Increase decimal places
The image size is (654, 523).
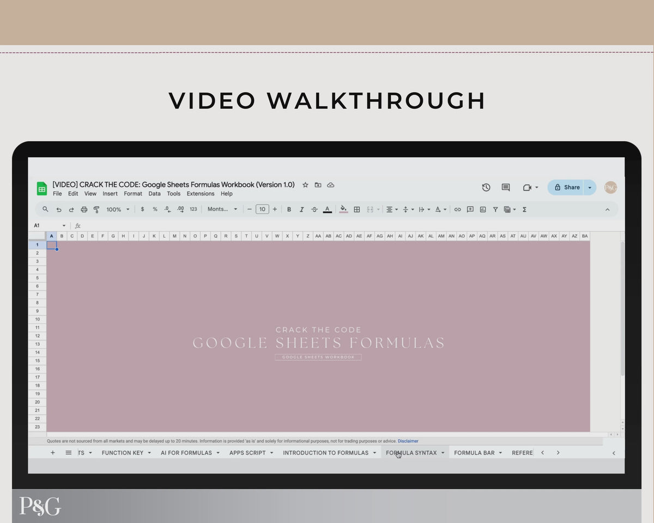coord(180,209)
